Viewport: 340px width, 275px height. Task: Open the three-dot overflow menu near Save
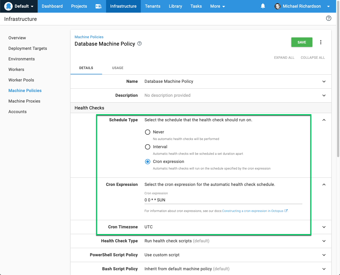tap(321, 42)
